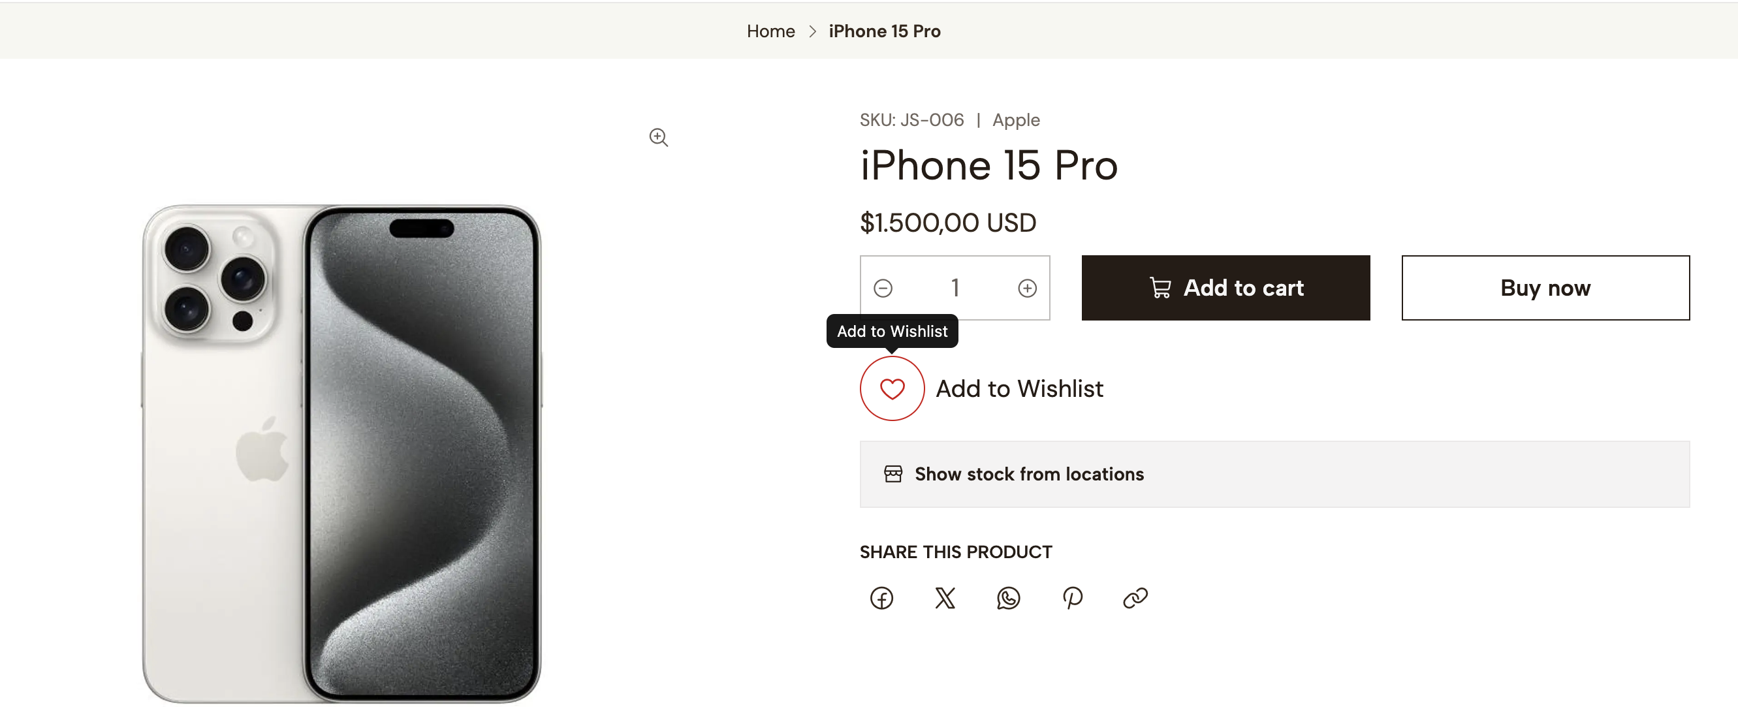Decrease quantity with minus button
The image size is (1738, 707).
(883, 288)
